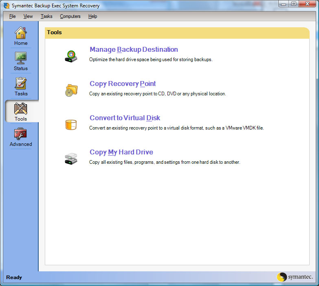Open the View menu
The image size is (319, 286).
(28, 16)
